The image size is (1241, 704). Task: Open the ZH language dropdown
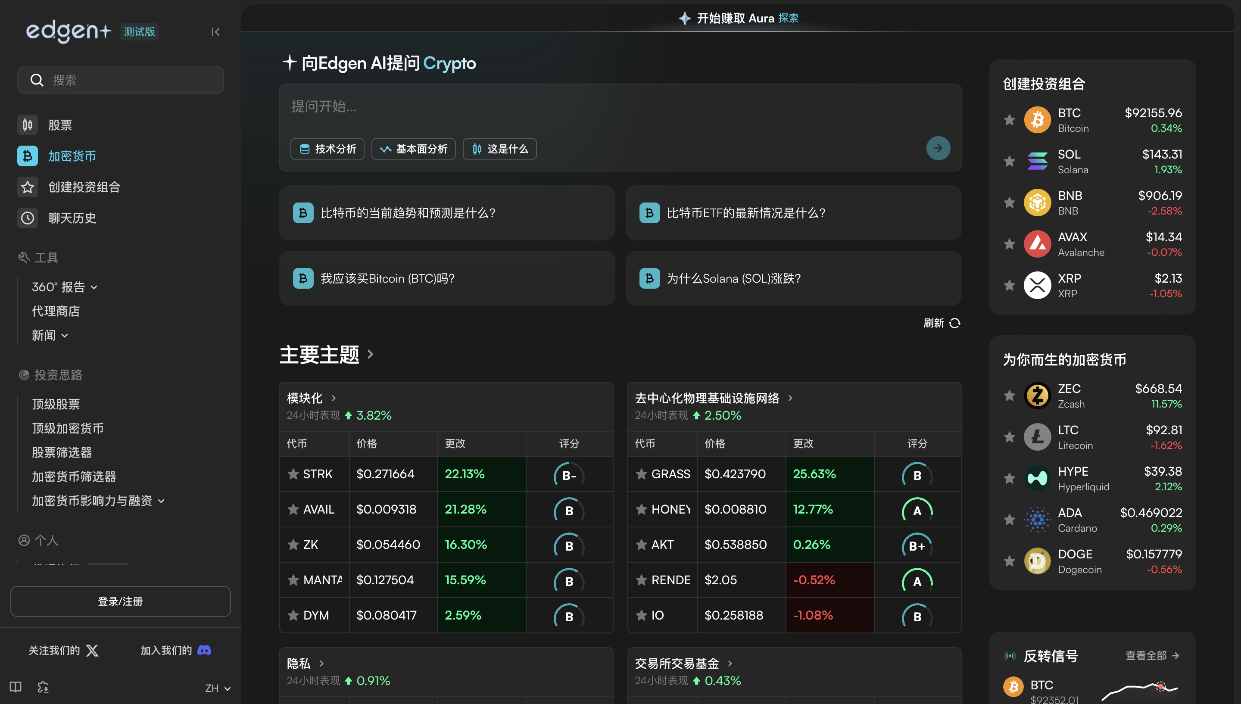[x=217, y=688]
